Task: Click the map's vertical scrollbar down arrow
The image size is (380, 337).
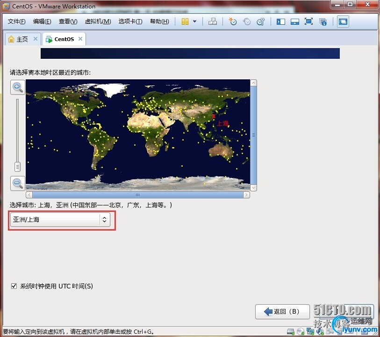Action: pos(253,188)
